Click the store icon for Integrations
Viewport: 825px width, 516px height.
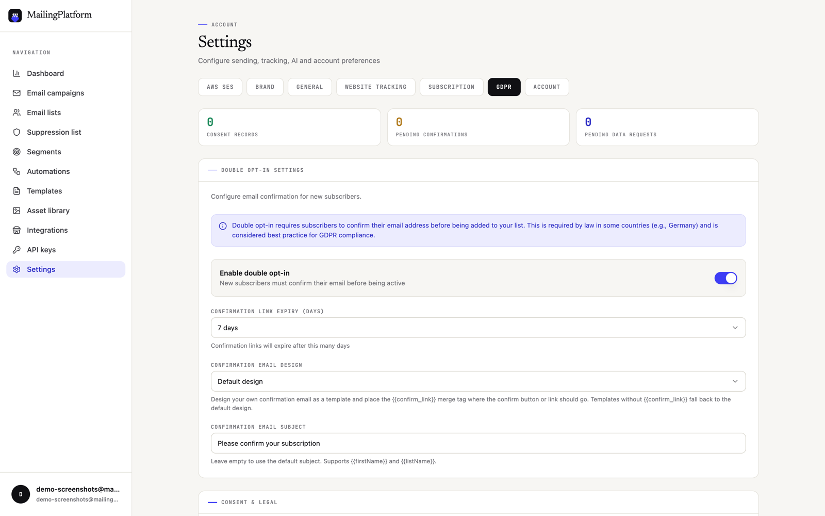click(x=16, y=230)
